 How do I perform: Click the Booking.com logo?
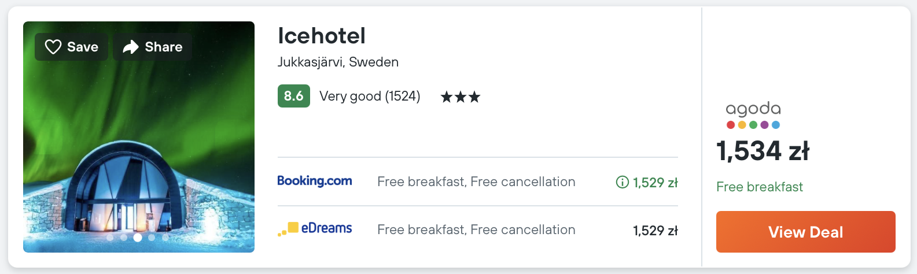pos(315,181)
